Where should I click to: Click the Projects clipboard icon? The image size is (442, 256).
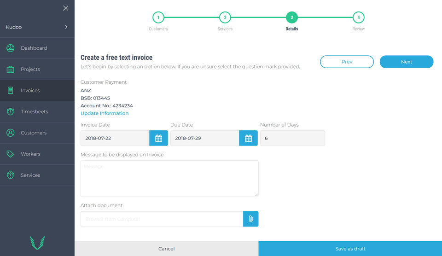[11, 69]
